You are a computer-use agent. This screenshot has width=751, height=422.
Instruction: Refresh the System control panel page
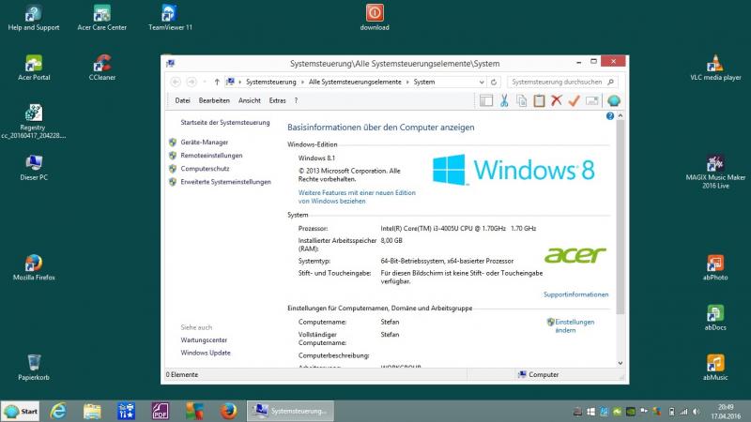tap(494, 82)
